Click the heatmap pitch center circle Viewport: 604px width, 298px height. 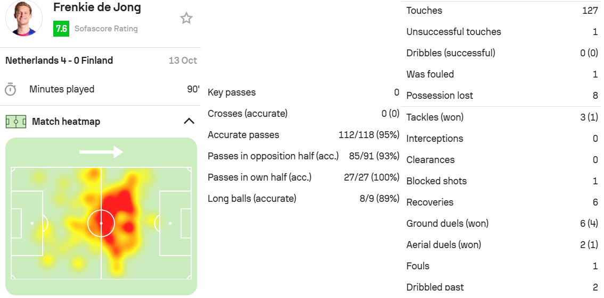101,223
